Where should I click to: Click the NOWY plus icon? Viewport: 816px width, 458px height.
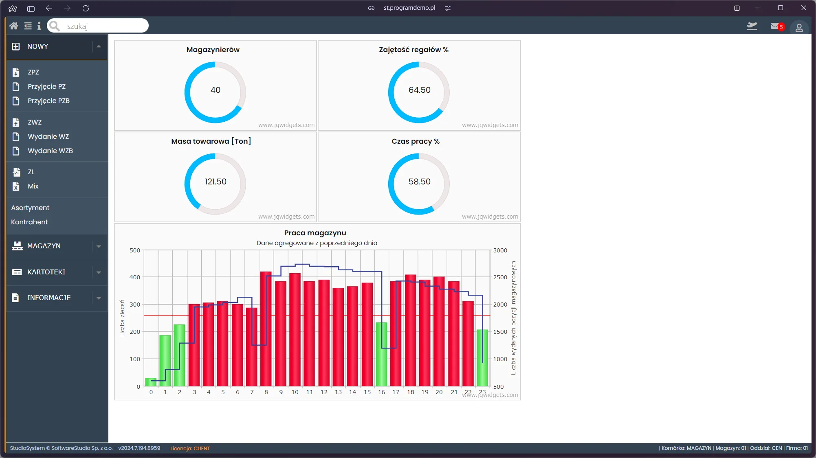coord(16,46)
